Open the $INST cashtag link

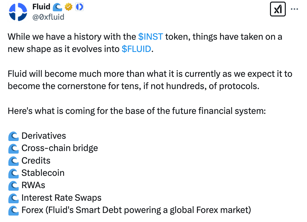click(x=151, y=36)
